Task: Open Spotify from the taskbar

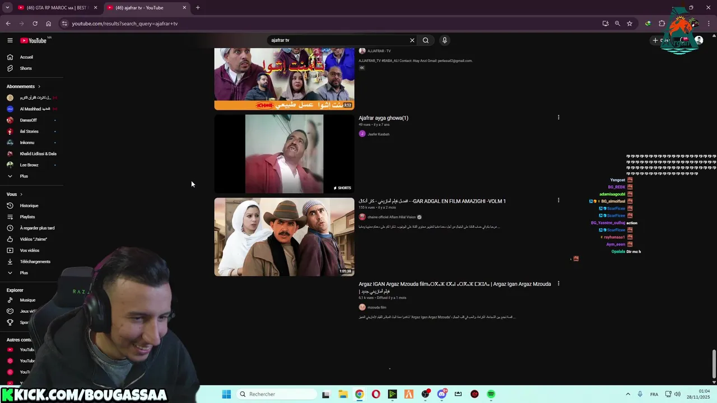Action: click(491, 394)
